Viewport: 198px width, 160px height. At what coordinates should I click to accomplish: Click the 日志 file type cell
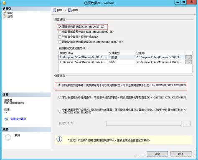[x=122, y=62]
